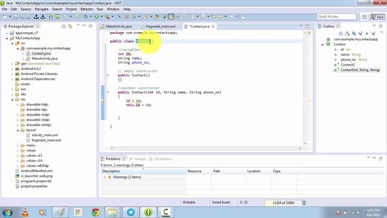
Task: Click the folder Search toolbar icon
Action: [x=157, y=16]
